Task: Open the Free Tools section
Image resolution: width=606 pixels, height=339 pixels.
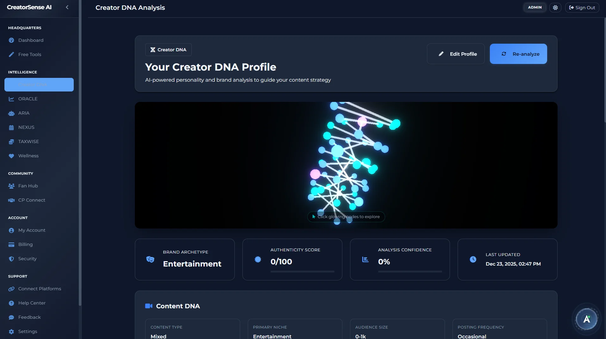Action: tap(29, 54)
